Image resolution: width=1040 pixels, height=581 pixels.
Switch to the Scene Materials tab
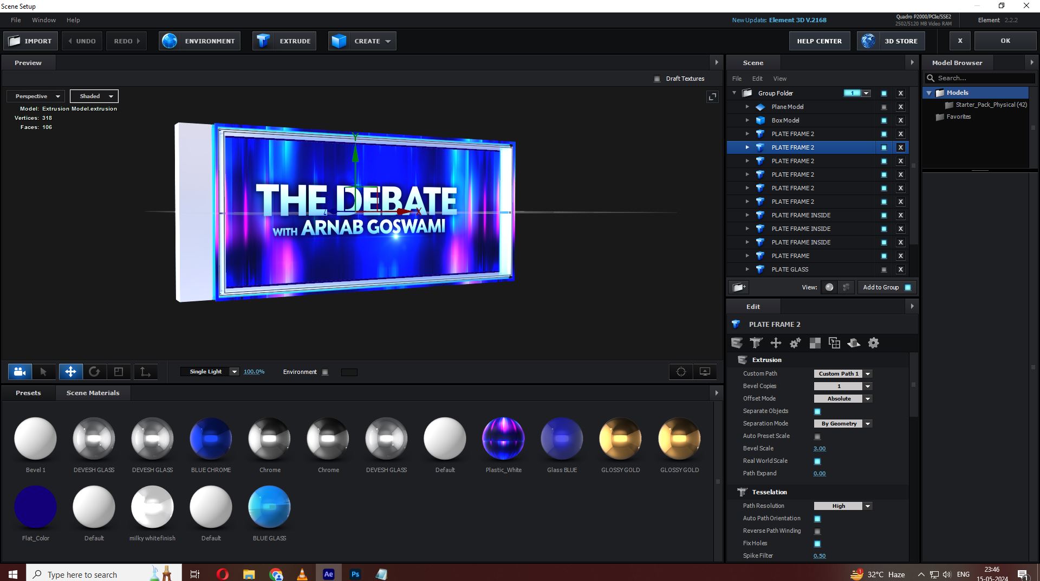[93, 393]
